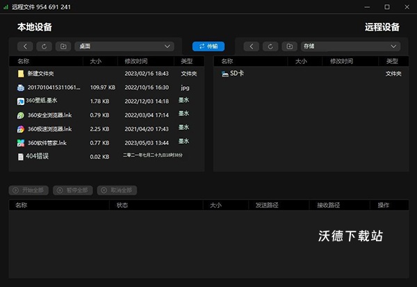
Task: Select the 360壁纸 shortcut icon
Action: [21, 101]
